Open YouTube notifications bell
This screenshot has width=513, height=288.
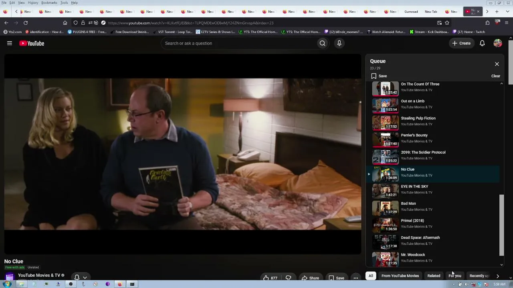[482, 43]
